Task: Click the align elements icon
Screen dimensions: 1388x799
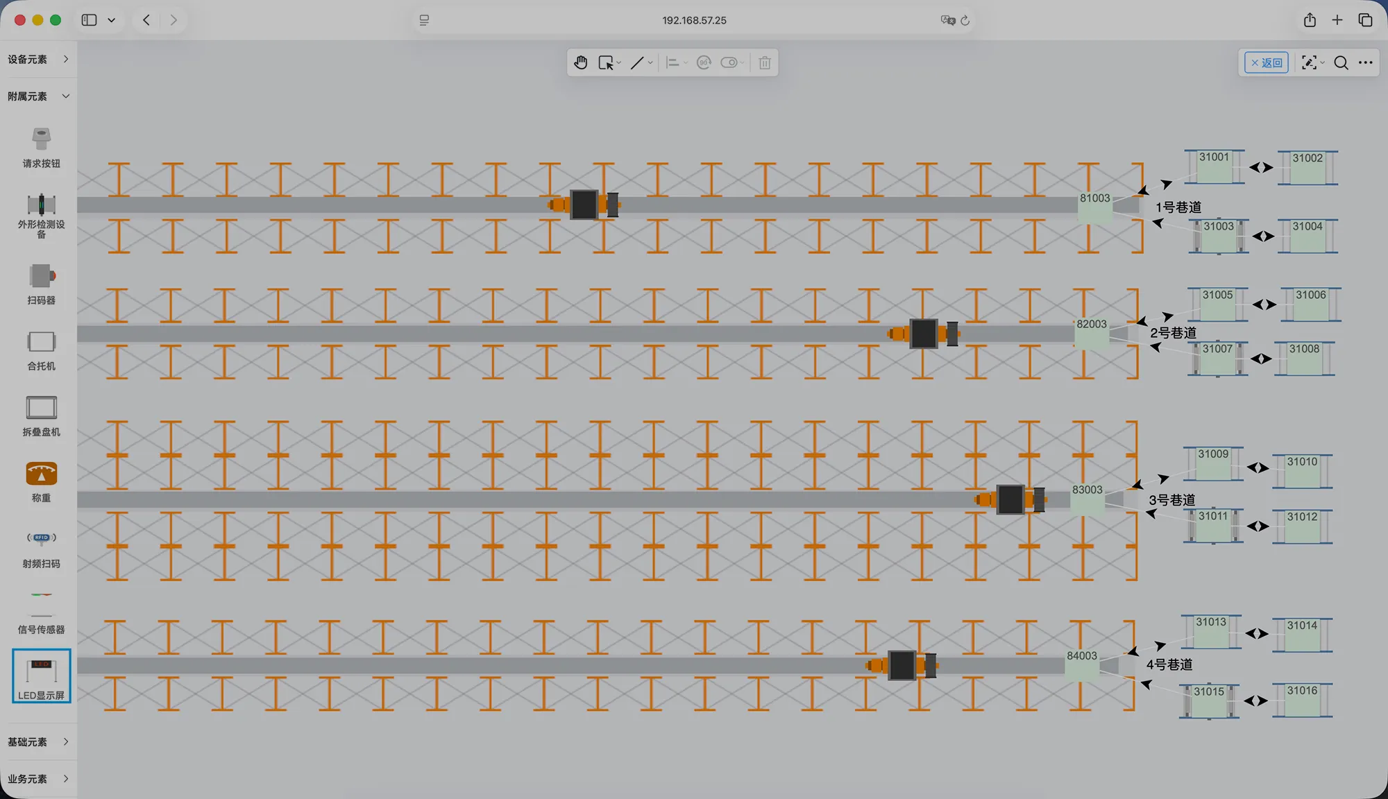Action: point(672,62)
